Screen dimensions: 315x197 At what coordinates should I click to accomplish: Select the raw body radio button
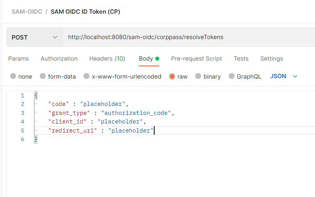click(172, 77)
